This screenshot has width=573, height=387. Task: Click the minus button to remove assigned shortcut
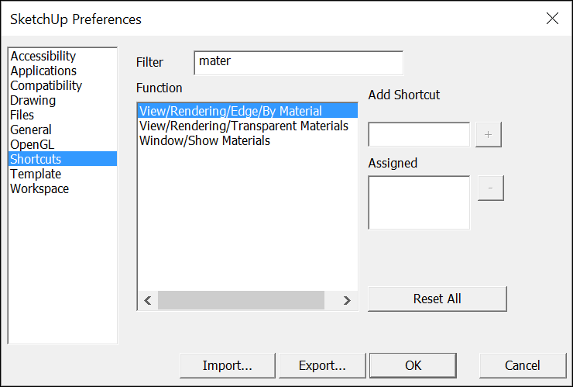(490, 188)
